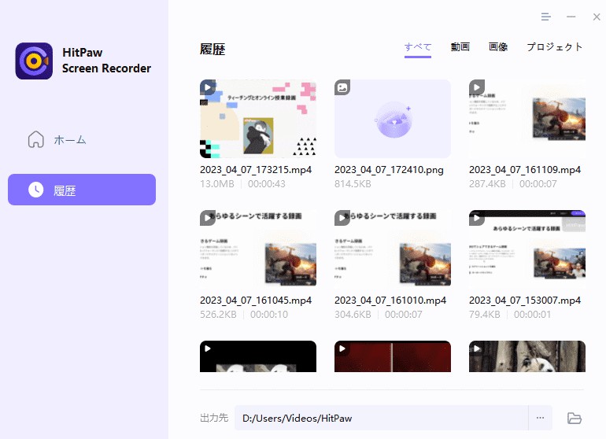Image resolution: width=606 pixels, height=439 pixels.
Task: Open the output folder icon
Action: [574, 418]
